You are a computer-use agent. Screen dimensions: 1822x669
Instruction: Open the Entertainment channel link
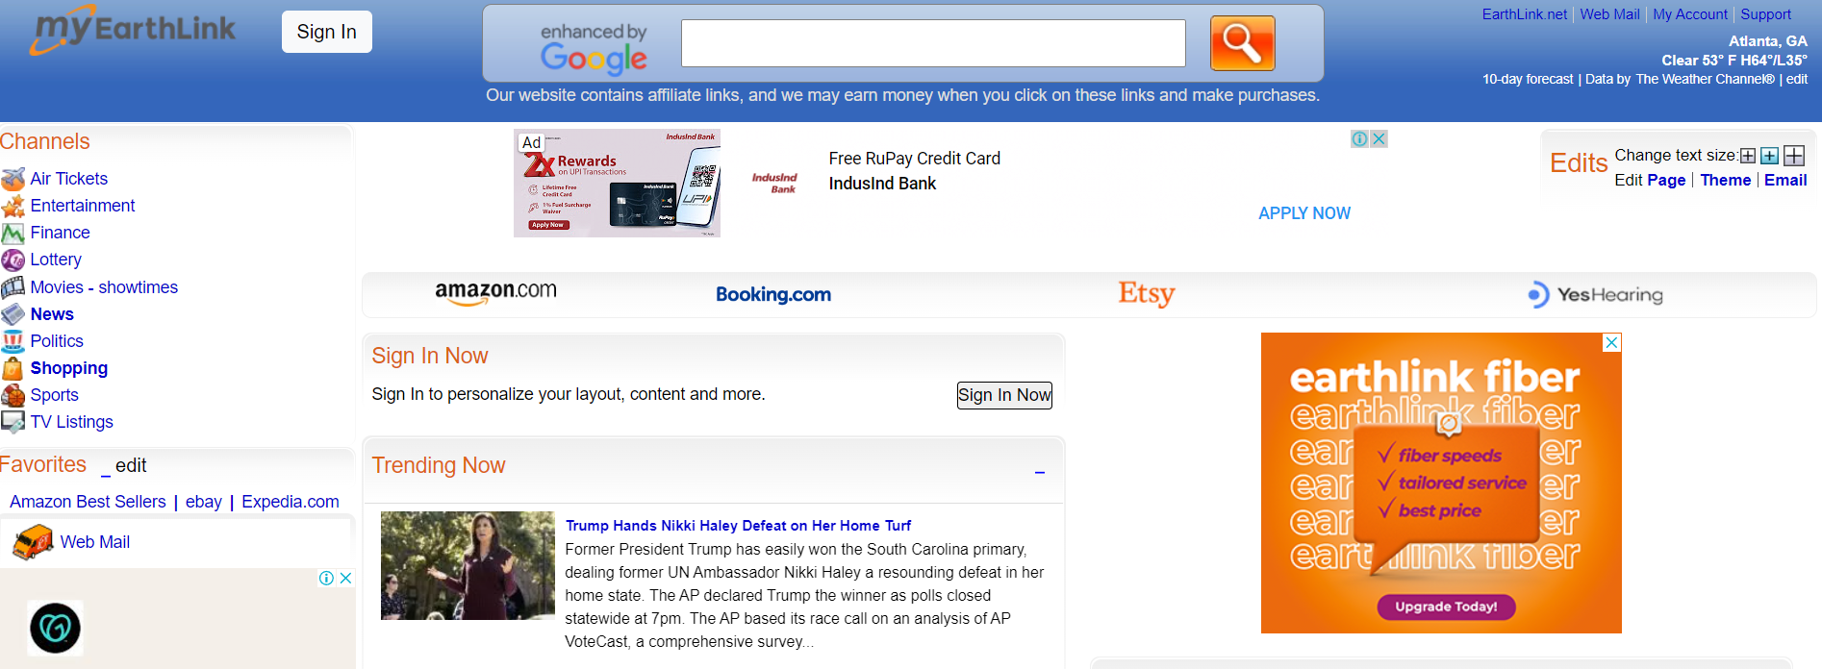pos(83,206)
